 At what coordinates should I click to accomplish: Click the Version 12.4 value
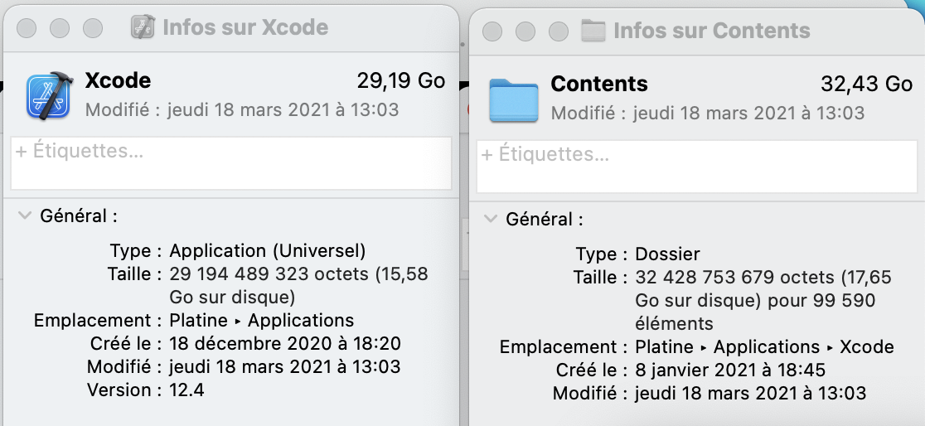[186, 390]
